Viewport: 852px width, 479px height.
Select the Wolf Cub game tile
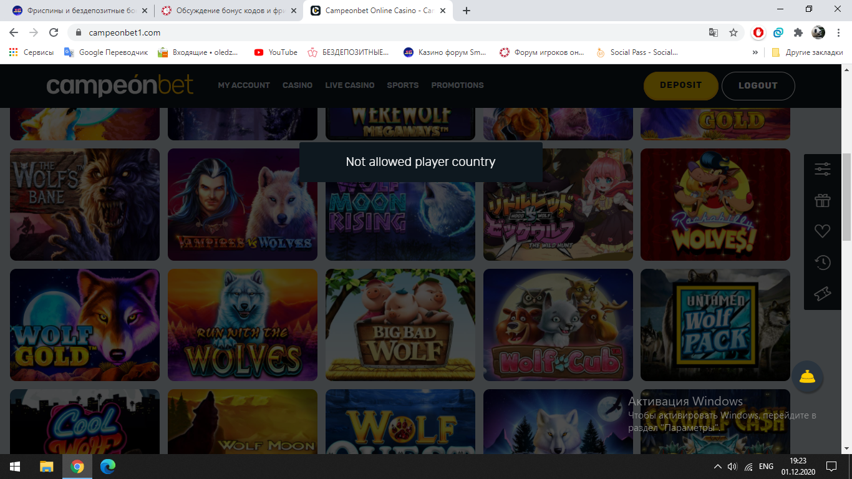558,325
